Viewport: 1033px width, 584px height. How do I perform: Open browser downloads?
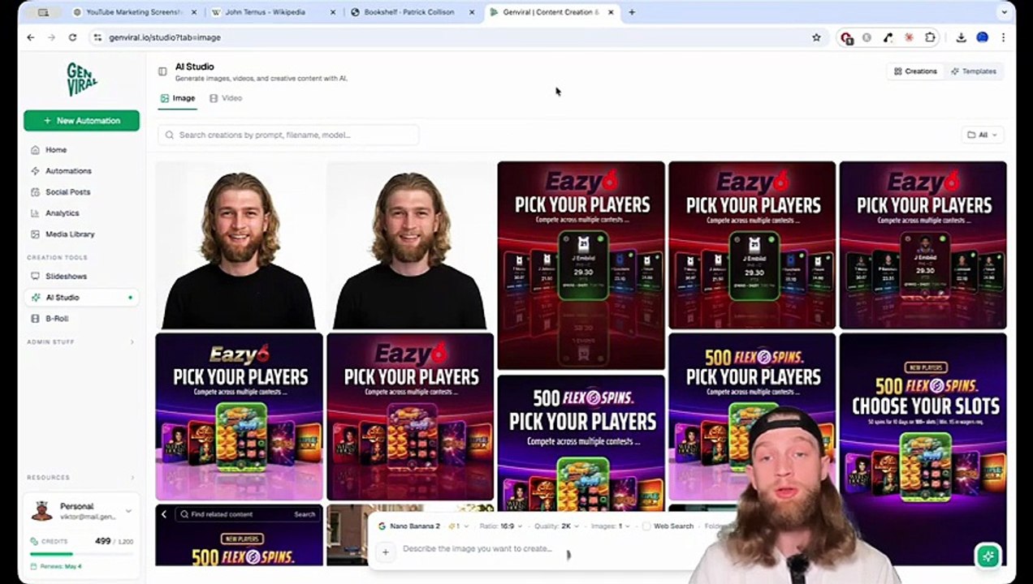point(961,37)
